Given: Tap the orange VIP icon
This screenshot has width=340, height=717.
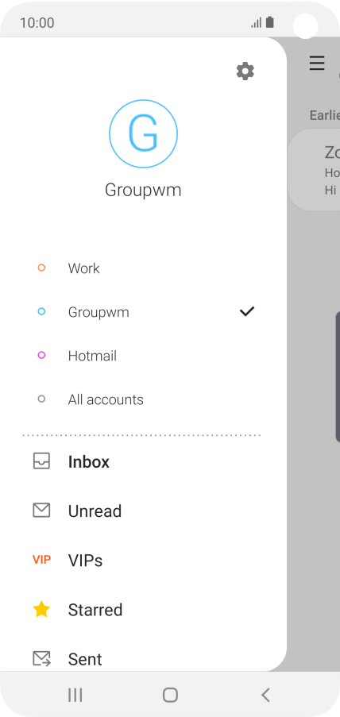Looking at the screenshot, I should (x=41, y=559).
